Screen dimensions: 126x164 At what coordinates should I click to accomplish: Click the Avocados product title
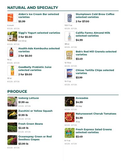point(82,98)
